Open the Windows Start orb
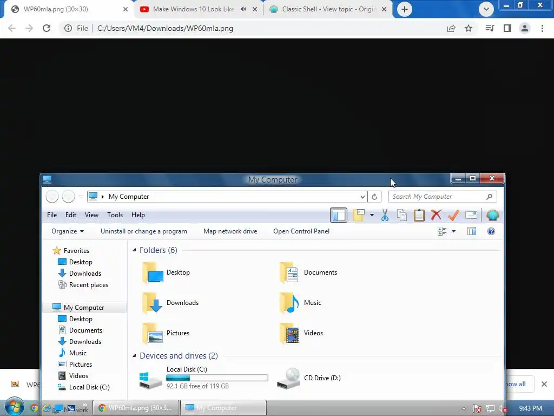This screenshot has height=416, width=554. coord(15,407)
